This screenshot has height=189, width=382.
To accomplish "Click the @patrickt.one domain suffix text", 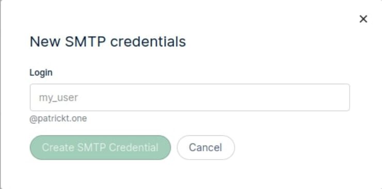I will click(58, 119).
